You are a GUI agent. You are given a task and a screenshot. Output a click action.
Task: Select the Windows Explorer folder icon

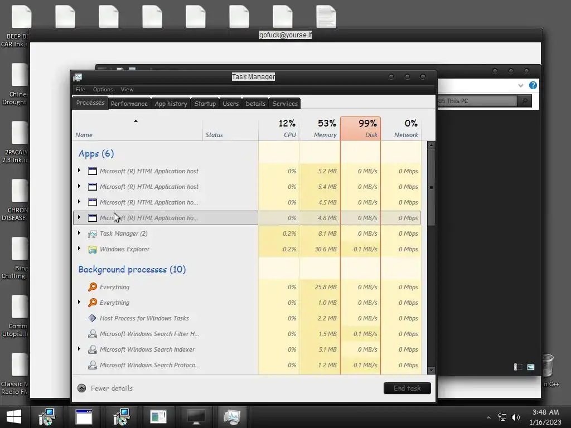point(93,249)
